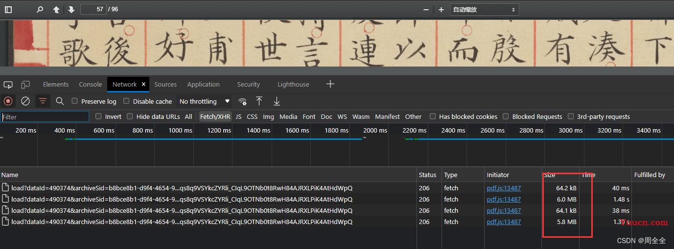
Task: Select the request sized 5.8 MB
Action: coord(337,222)
